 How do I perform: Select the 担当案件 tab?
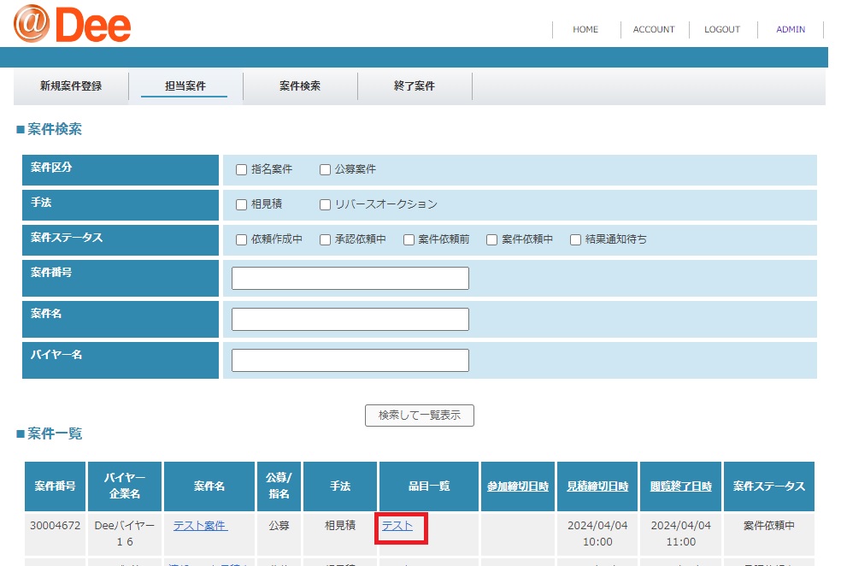click(x=185, y=85)
